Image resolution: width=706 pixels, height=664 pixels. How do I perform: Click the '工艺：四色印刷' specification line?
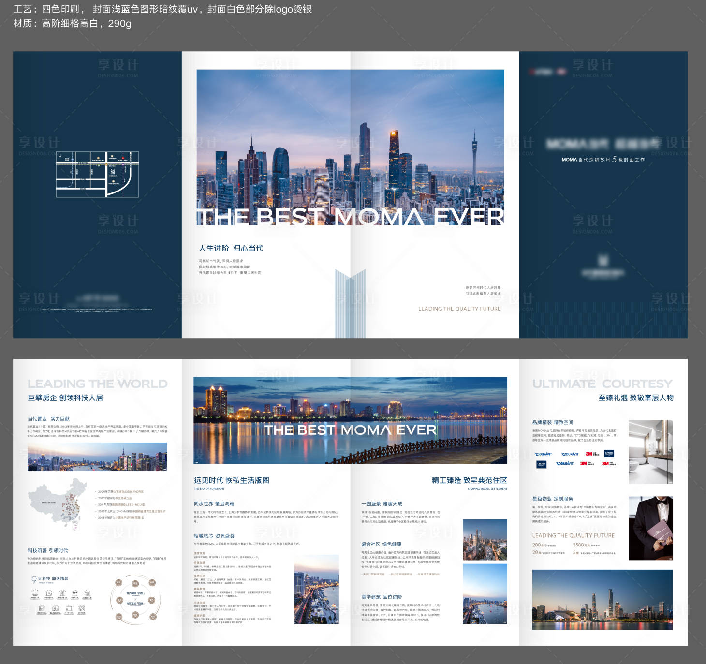click(x=162, y=9)
